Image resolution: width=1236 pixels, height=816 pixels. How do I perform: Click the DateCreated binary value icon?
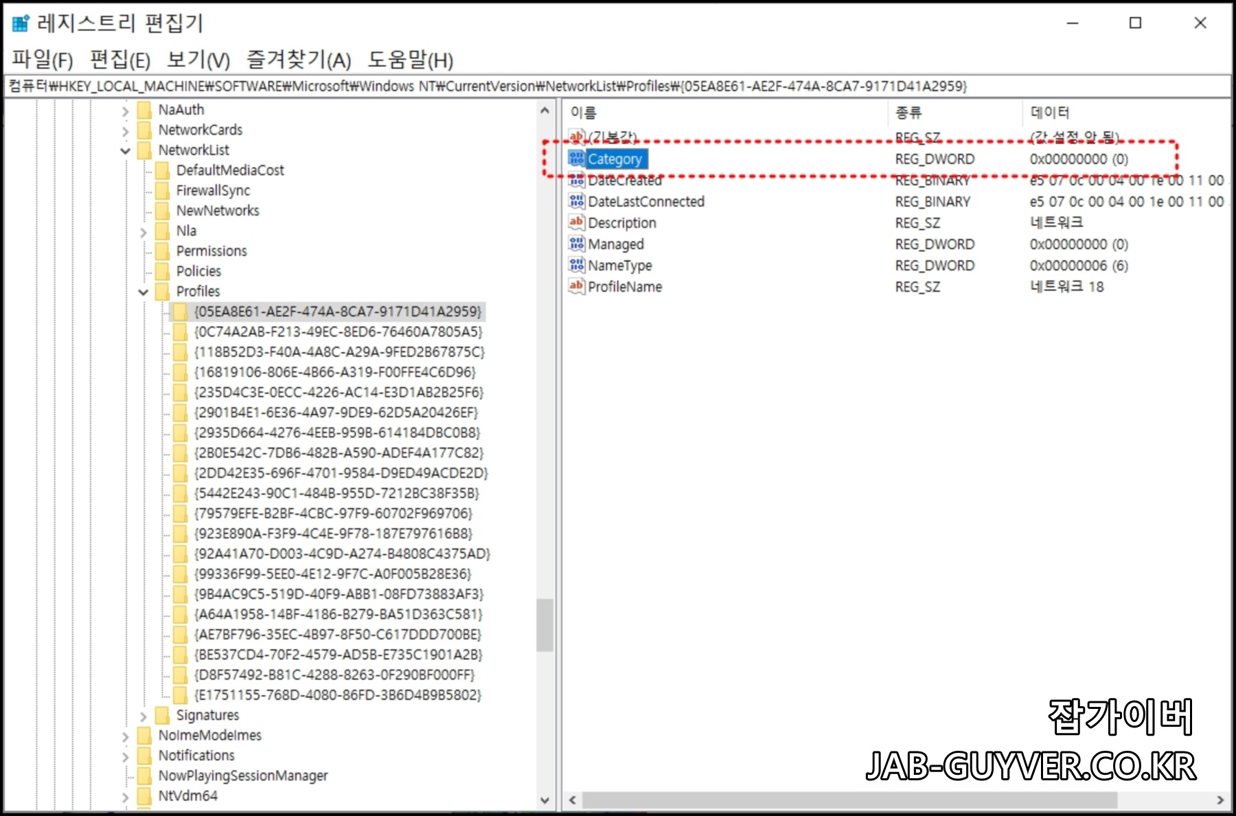pos(576,180)
